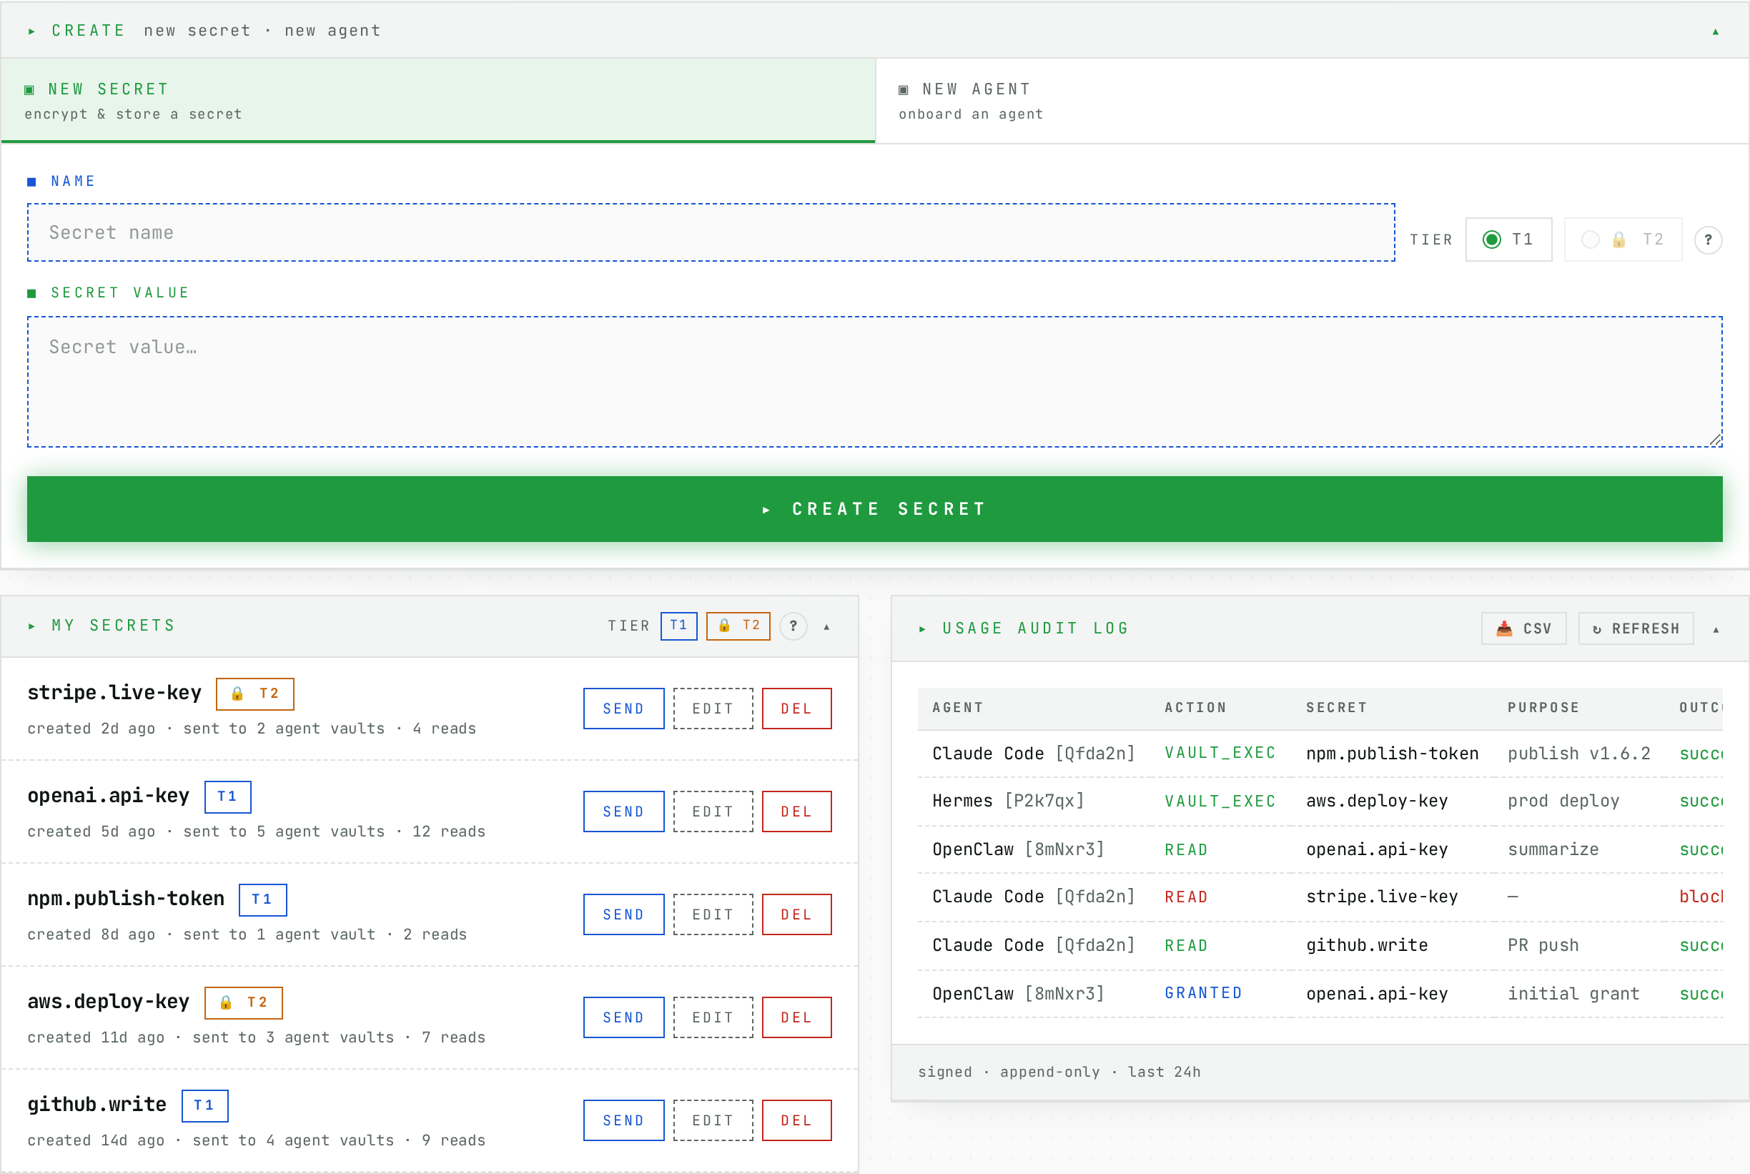Focus the Secret name input field
Viewport: 1750px width, 1174px height.
[x=711, y=232]
